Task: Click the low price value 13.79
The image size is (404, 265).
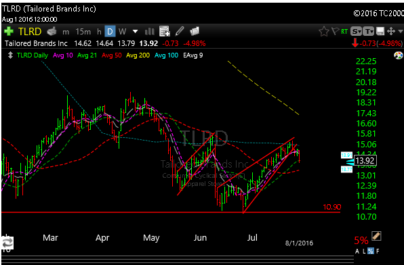Action: (x=126, y=43)
